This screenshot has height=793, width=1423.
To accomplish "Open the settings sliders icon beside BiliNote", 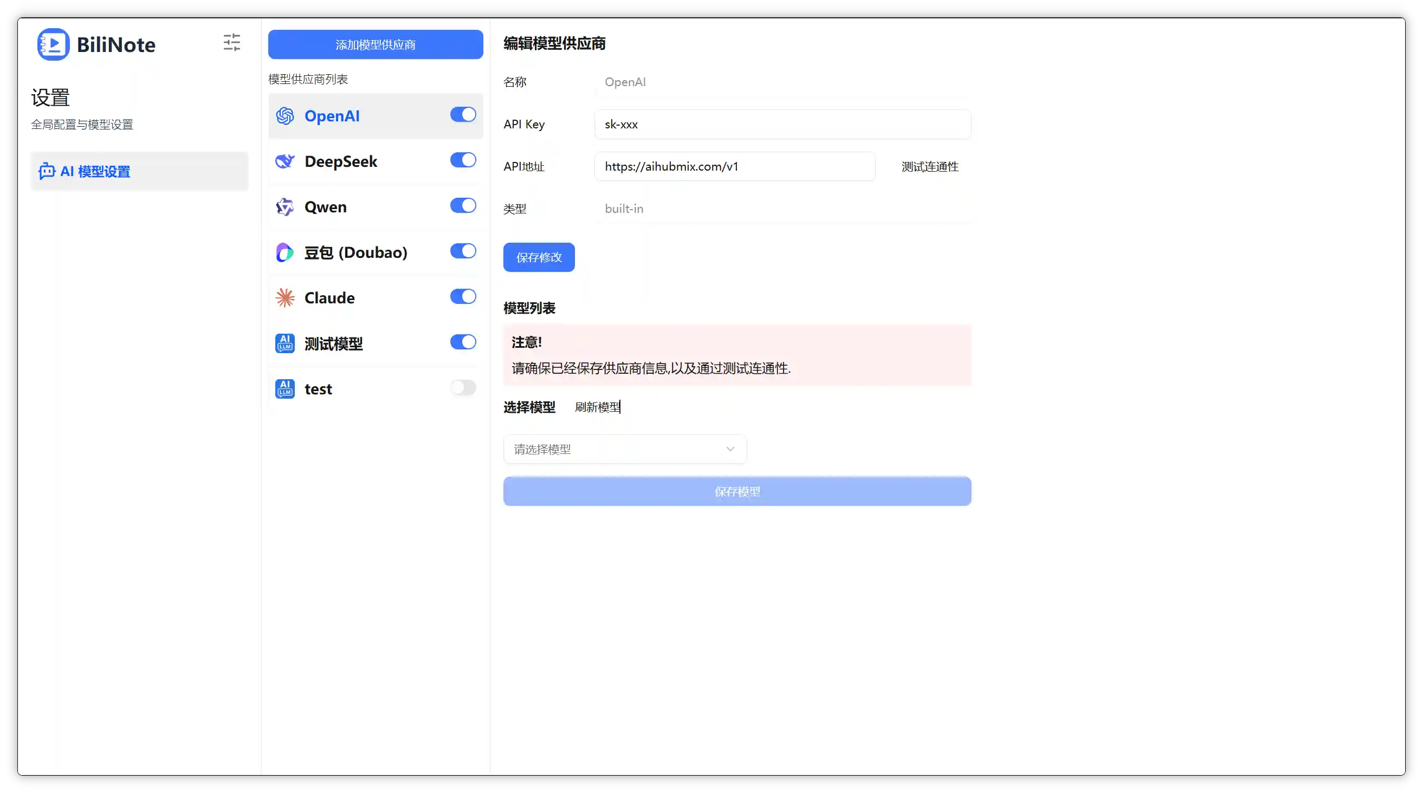I will 232,43.
